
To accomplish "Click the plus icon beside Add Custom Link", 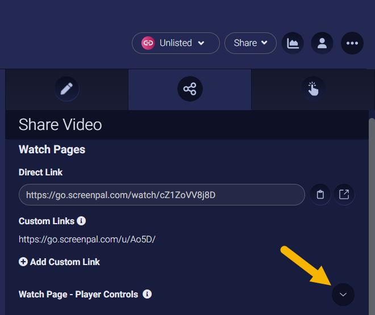I will [23, 262].
